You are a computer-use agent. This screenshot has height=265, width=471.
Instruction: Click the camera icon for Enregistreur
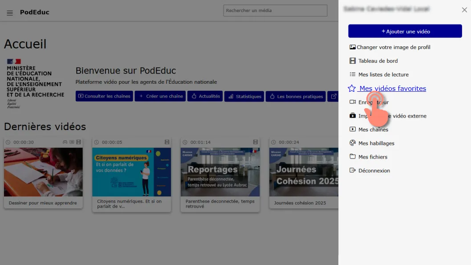(x=352, y=102)
